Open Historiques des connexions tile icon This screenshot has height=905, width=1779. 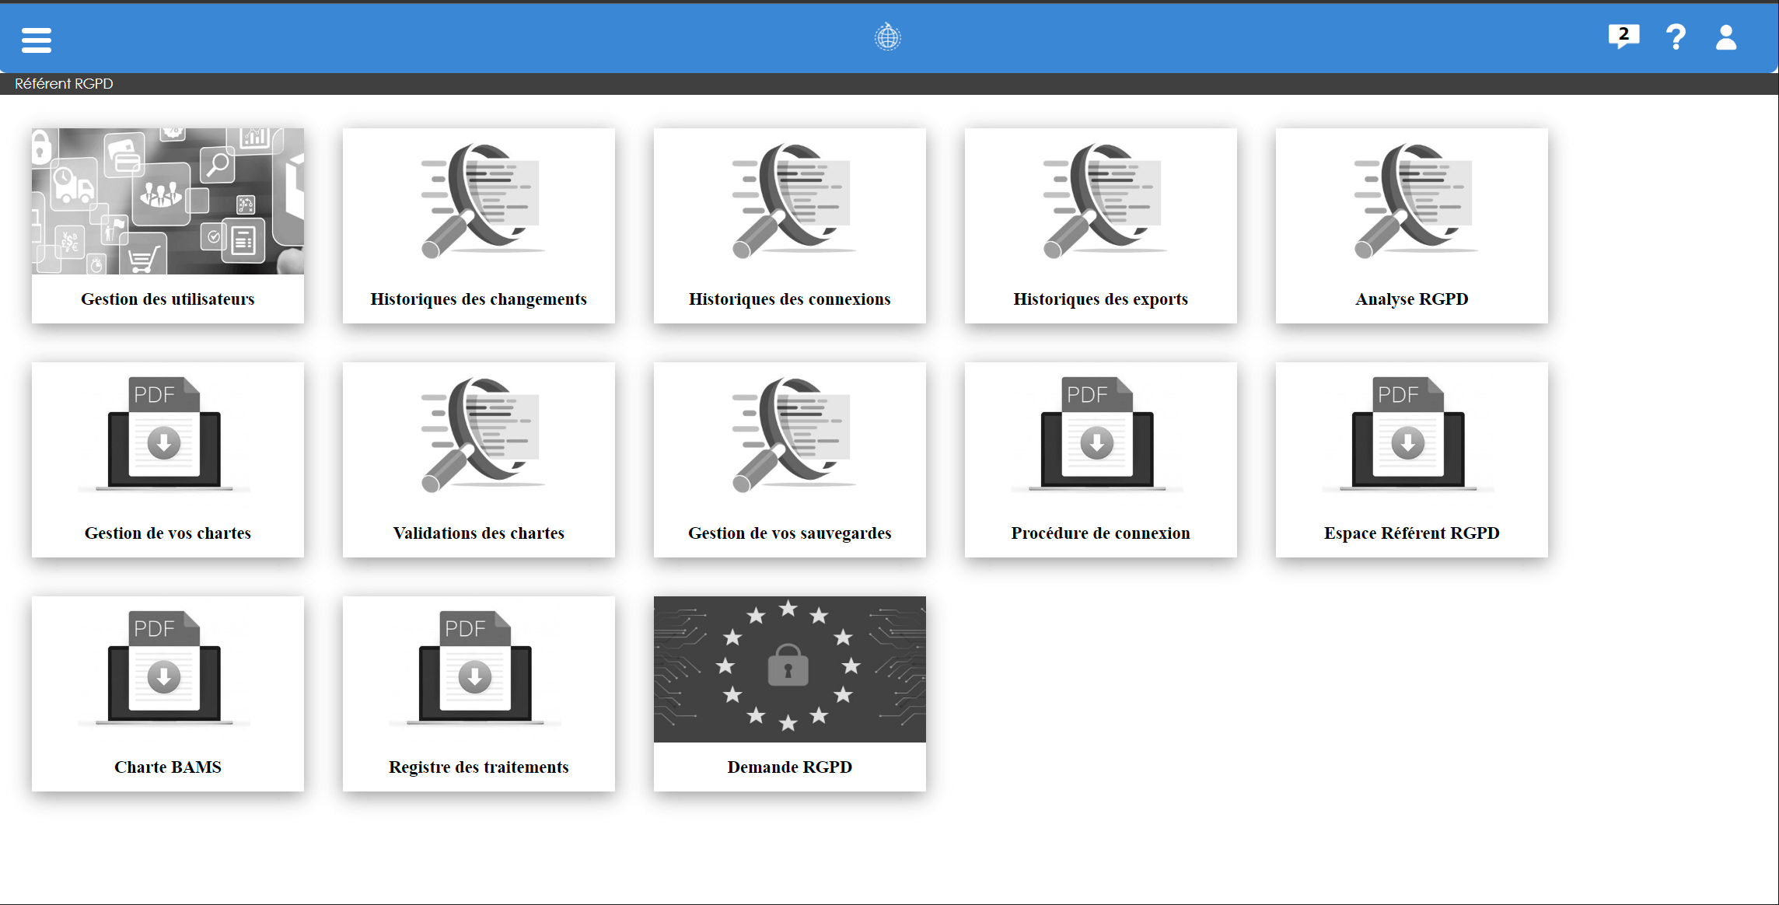click(790, 201)
